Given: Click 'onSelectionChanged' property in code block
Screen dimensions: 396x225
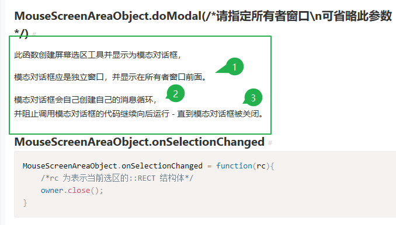Looking at the screenshot, I should pyautogui.click(x=162, y=166).
